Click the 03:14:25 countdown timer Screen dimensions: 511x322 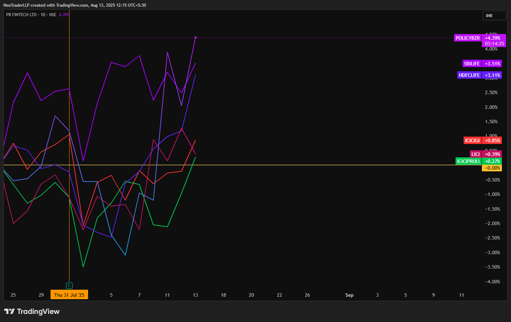tap(494, 44)
